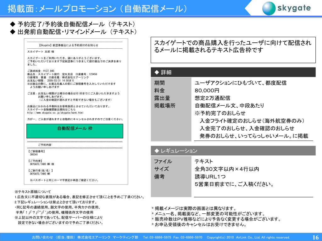The height and width of the screenshot is (241, 322).
Task: Select the "備考" row label
Action: [159, 177]
